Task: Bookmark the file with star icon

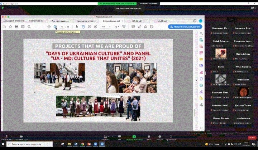Action: pyautogui.click(x=10, y=27)
